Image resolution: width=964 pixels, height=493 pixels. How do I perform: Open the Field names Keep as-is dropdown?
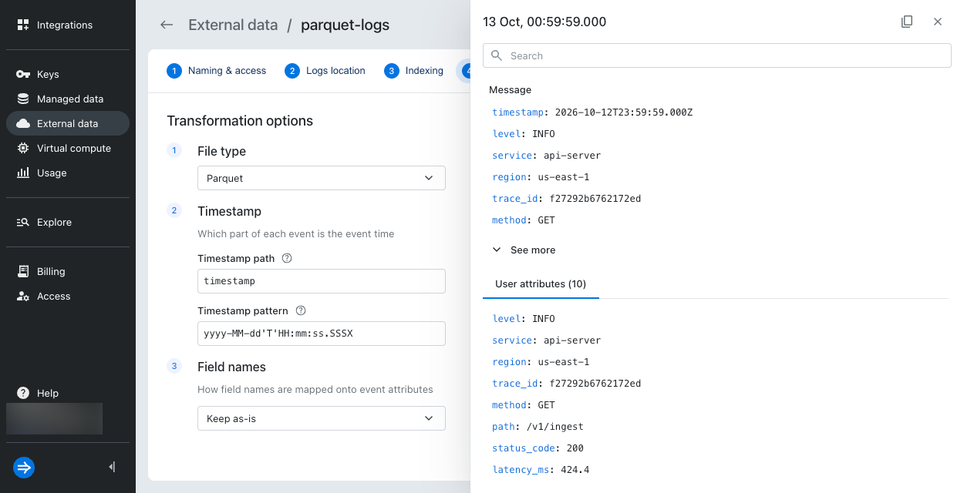pyautogui.click(x=322, y=418)
